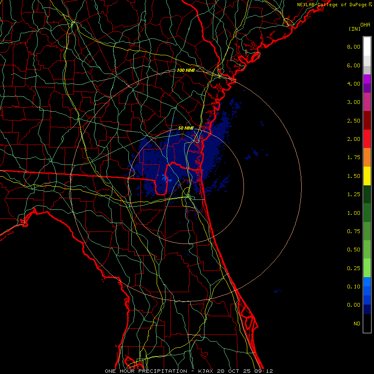The width and height of the screenshot is (374, 374).
Task: Click the 100 NMI range ring label
Action: [186, 70]
